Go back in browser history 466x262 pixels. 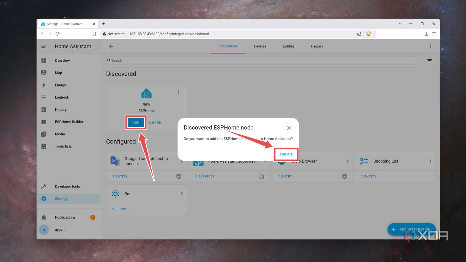click(42, 34)
